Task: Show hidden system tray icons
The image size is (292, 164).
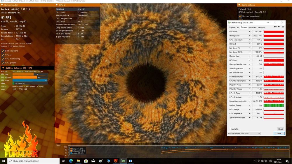Action: [x=255, y=161]
